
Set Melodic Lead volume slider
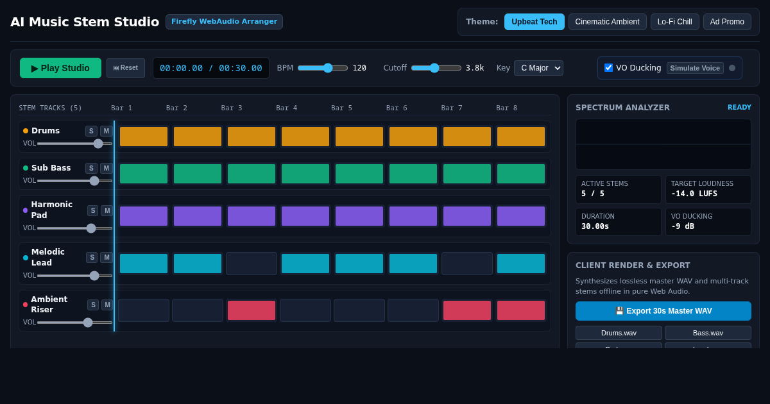coord(74,276)
